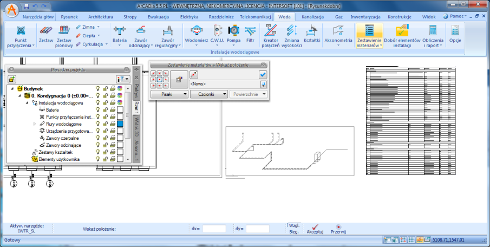Open the Elektryka ribbon tab
The height and width of the screenshot is (247, 490).
coord(189,17)
